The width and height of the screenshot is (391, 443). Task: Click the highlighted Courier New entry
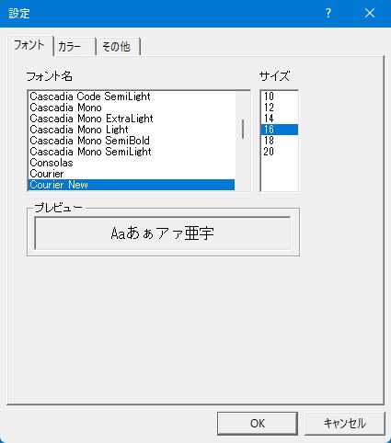coord(132,185)
